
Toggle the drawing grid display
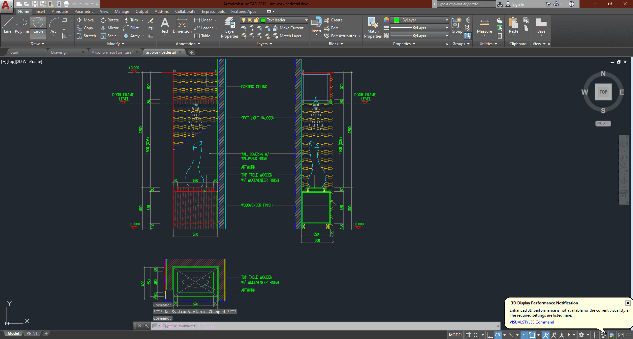pos(468,335)
